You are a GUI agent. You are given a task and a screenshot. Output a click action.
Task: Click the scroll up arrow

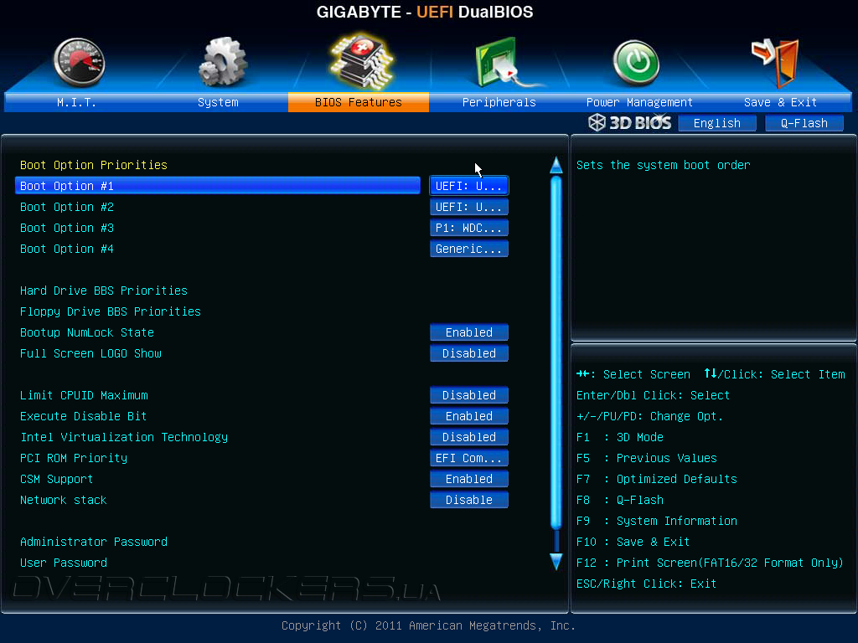tap(556, 165)
